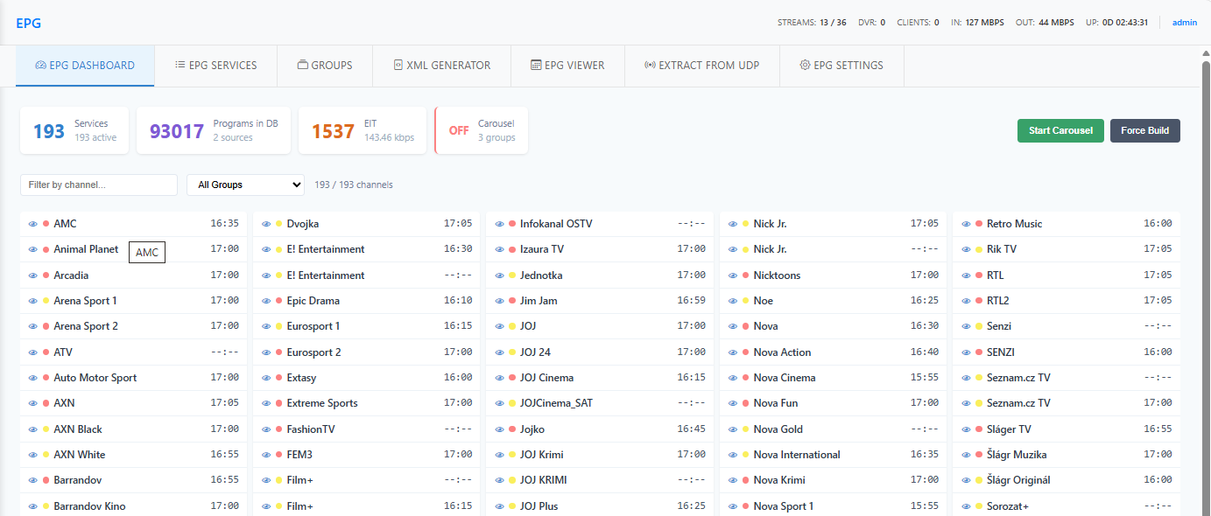
Task: Open the All Groups dropdown
Action: tap(245, 185)
